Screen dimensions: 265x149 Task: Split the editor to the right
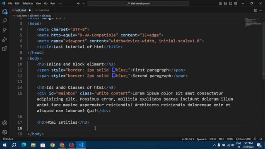click(x=255, y=10)
